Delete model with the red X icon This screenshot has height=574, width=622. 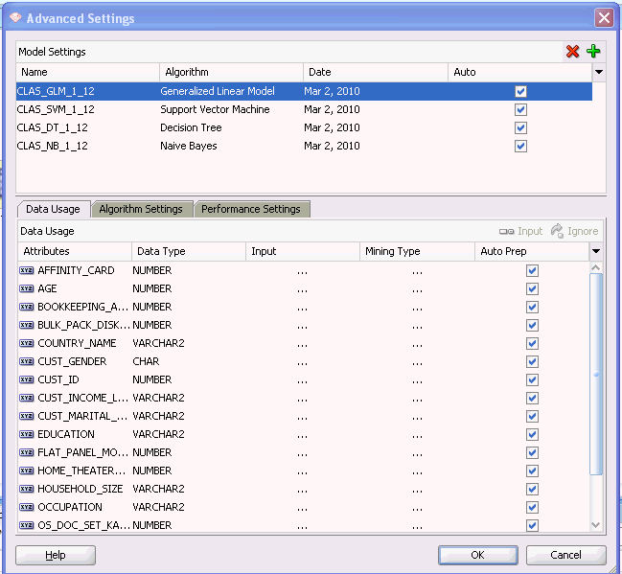pos(572,52)
